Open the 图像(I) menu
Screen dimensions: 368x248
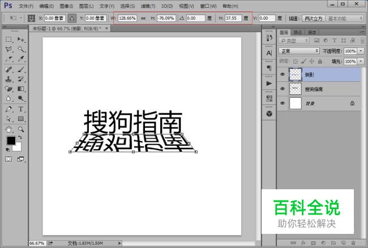(x=66, y=6)
